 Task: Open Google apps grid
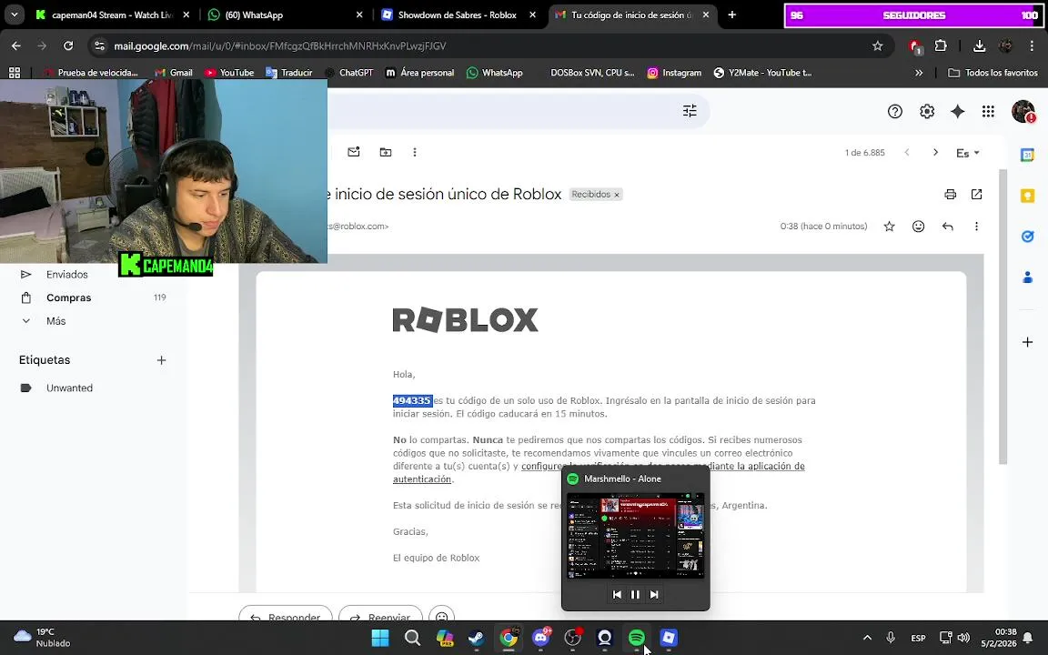(988, 112)
